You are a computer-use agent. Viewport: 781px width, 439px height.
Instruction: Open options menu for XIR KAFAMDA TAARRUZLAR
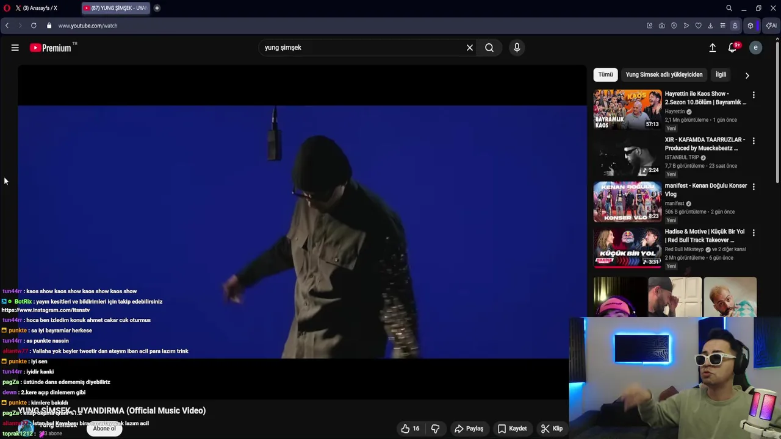pyautogui.click(x=754, y=141)
